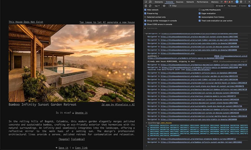Screen dimensions: 251x150
Task: Open DevTools settings gear in the tab bar
Action: (x=241, y=2)
